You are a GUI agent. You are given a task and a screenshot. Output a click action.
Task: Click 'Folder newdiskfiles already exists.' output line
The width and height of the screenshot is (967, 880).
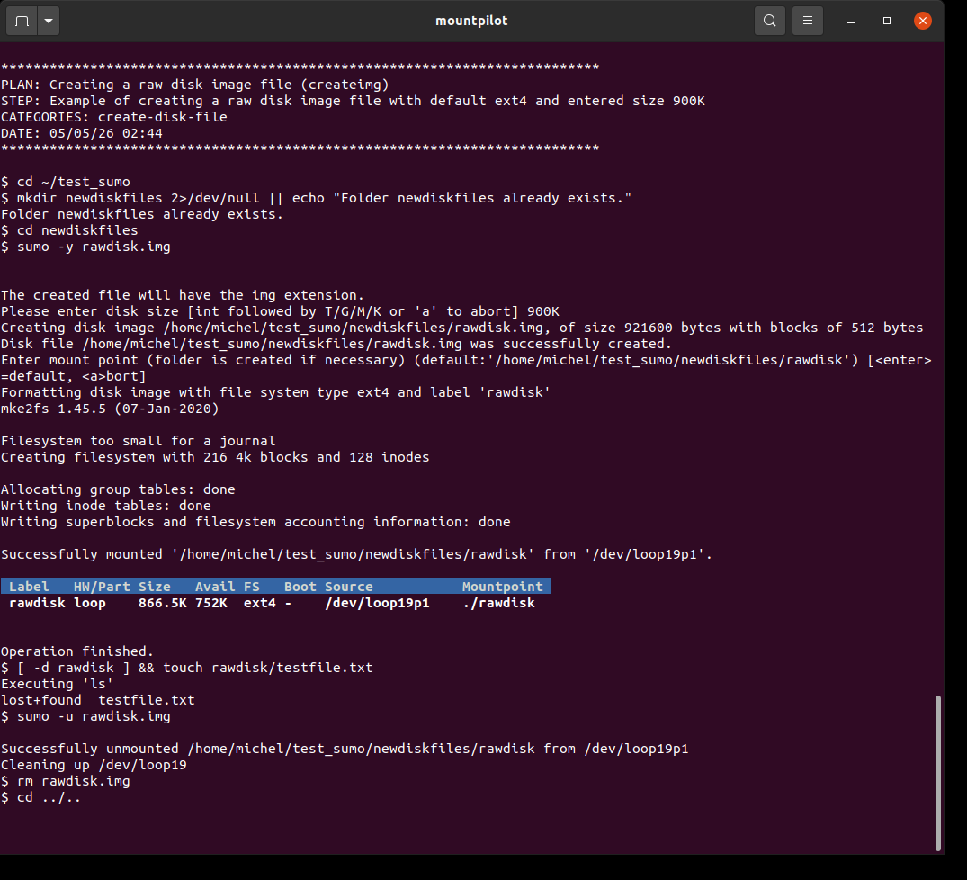[x=142, y=214]
